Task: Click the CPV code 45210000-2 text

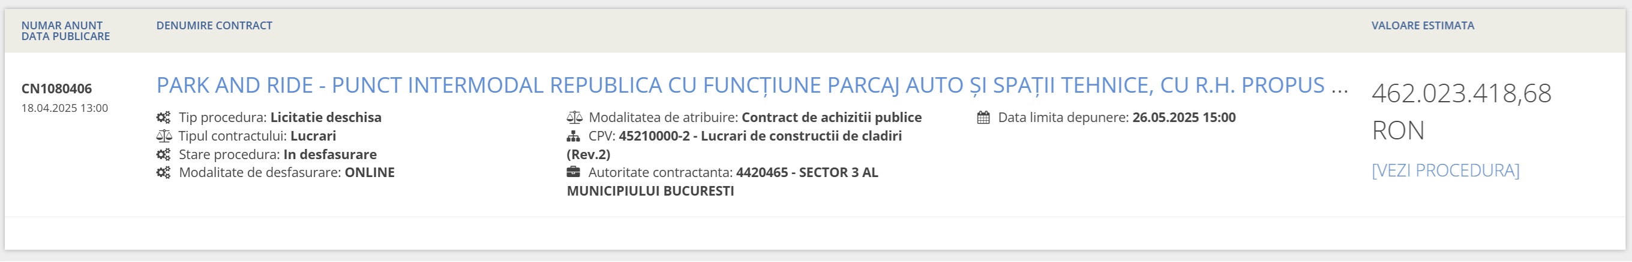Action: [x=654, y=136]
